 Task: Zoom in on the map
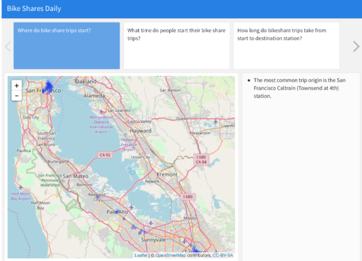point(17,86)
